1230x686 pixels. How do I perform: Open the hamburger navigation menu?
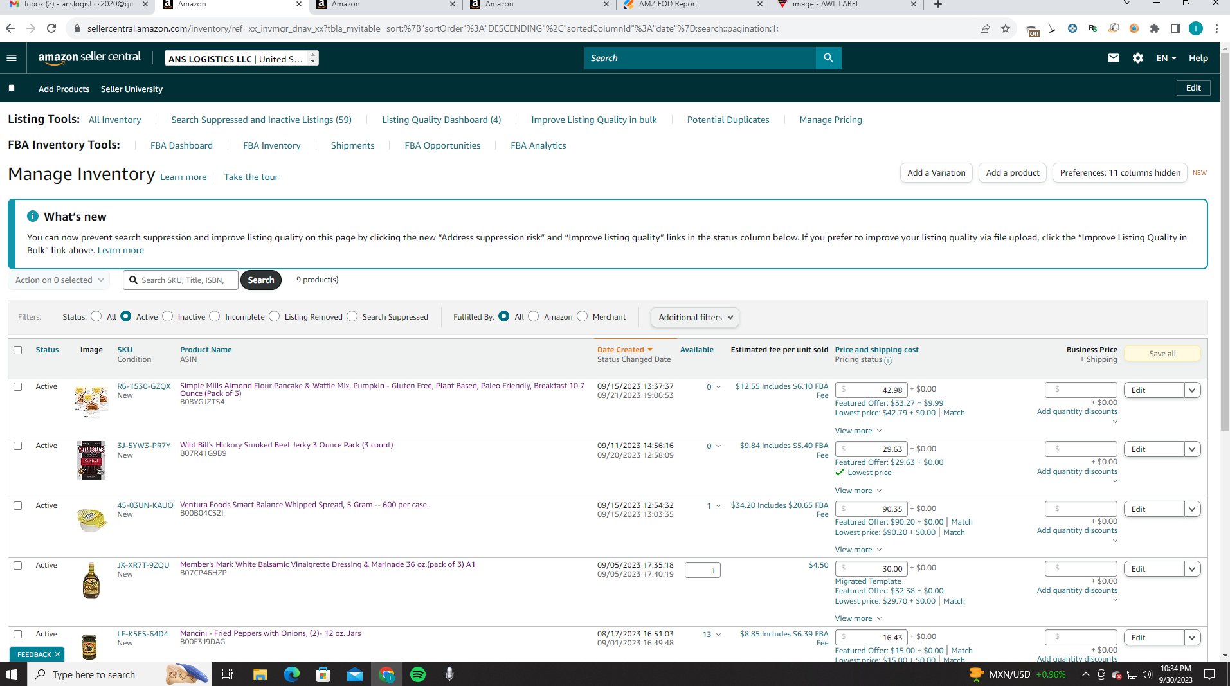coord(12,58)
